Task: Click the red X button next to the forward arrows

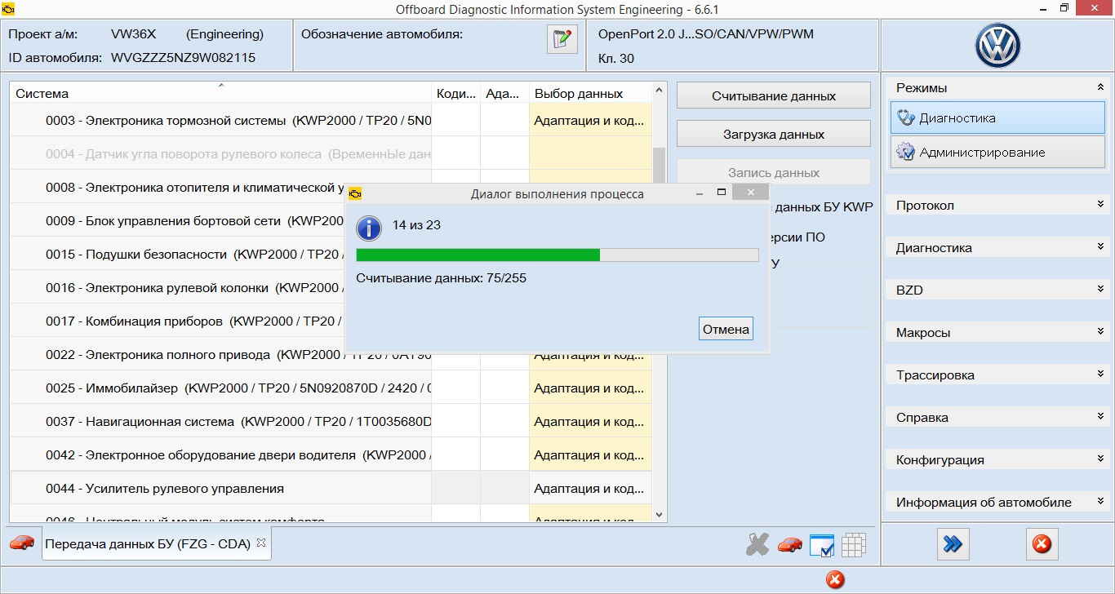Action: pyautogui.click(x=1042, y=543)
